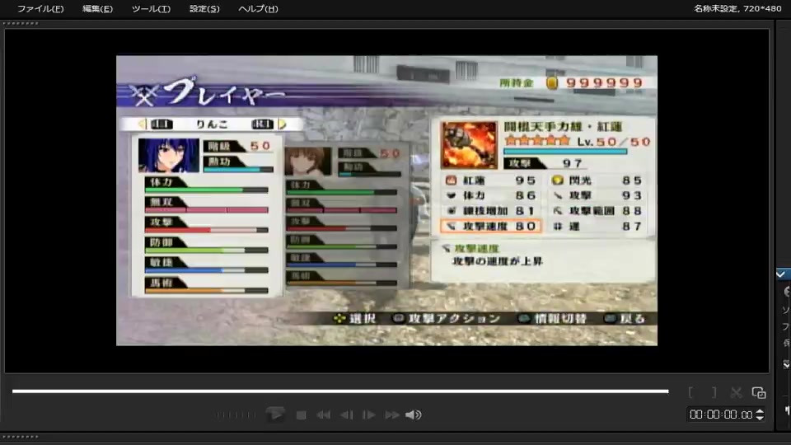Click the 攻撃範囲 88 stat entry

(x=598, y=211)
